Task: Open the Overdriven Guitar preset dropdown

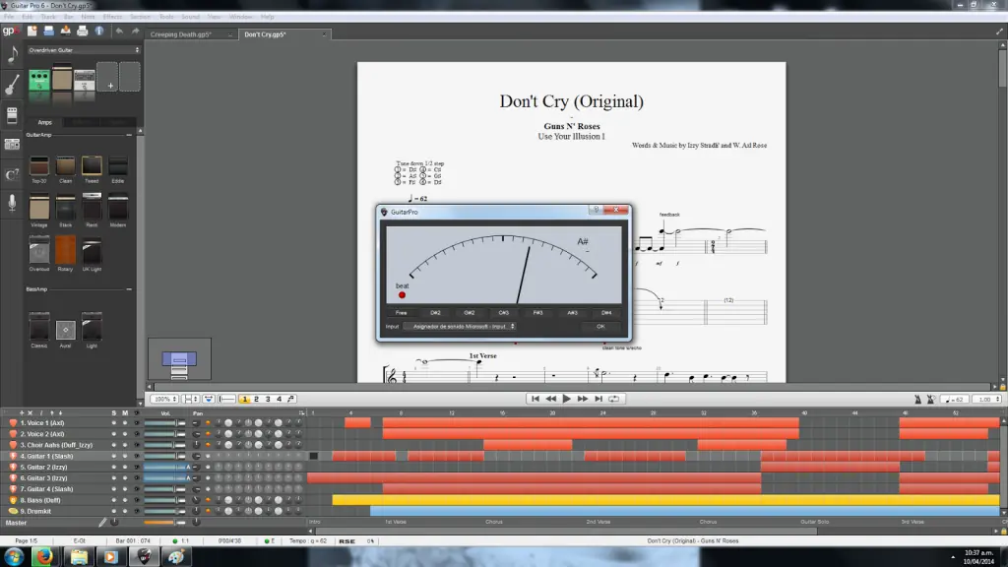Action: tap(84, 50)
